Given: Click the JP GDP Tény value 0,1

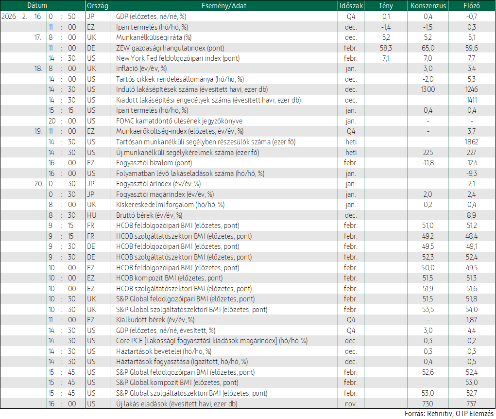Looking at the screenshot, I should [x=386, y=17].
